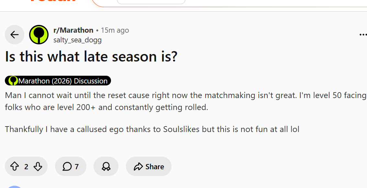Visit the r/Marathon subreddit link
Screen dimensions: 367x188
click(73, 30)
